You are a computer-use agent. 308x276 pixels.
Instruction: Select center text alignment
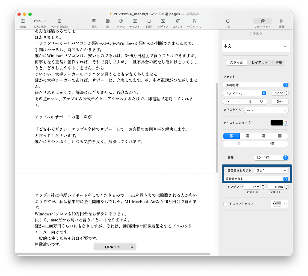click(x=248, y=136)
